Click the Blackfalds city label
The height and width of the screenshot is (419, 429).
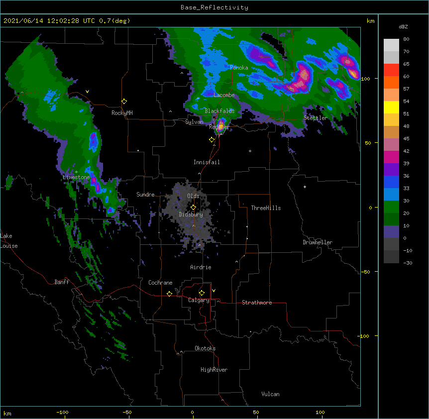pos(219,111)
